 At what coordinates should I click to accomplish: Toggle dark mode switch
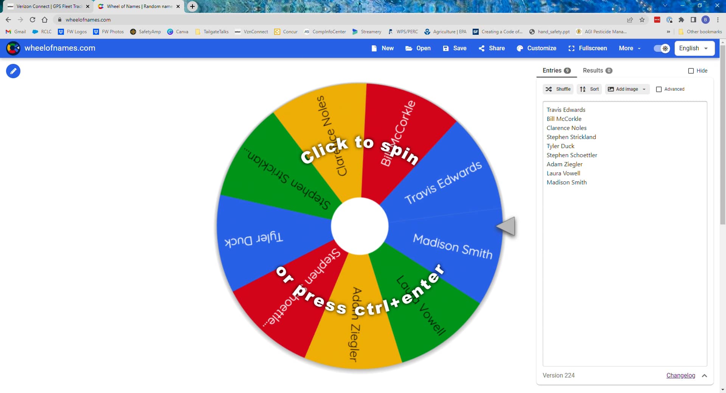661,48
